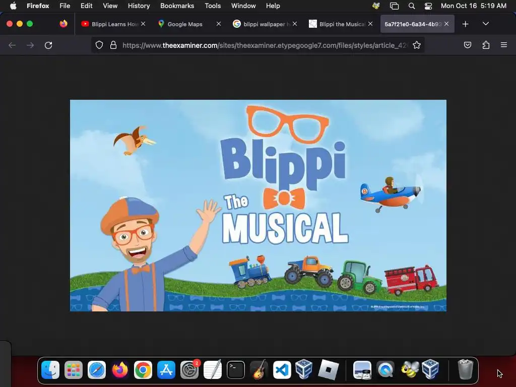Expand list all tabs chevron
516x387 pixels.
[485, 24]
